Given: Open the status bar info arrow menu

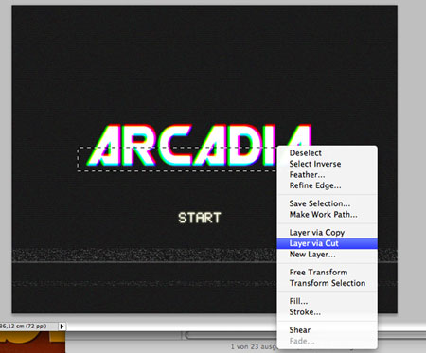Looking at the screenshot, I should pos(62,327).
